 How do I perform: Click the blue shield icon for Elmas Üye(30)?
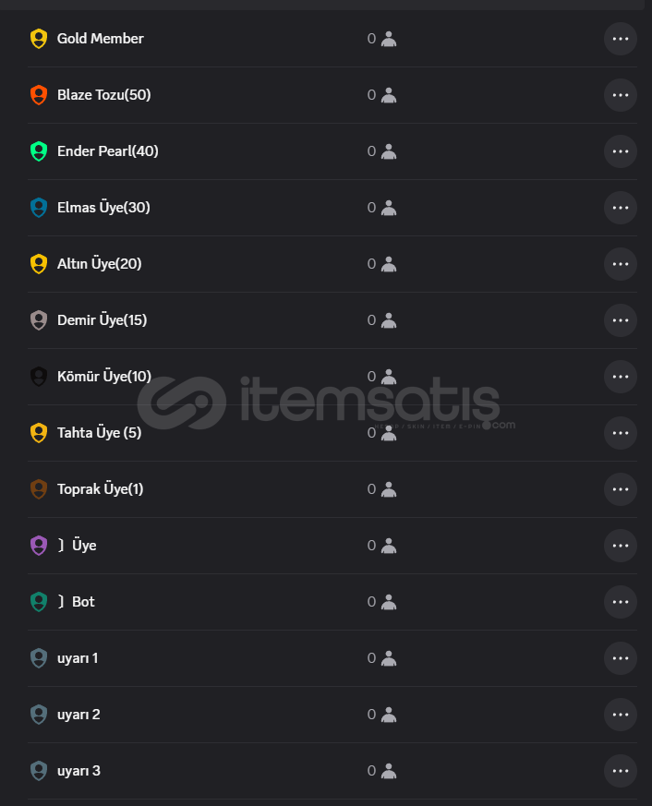click(39, 208)
